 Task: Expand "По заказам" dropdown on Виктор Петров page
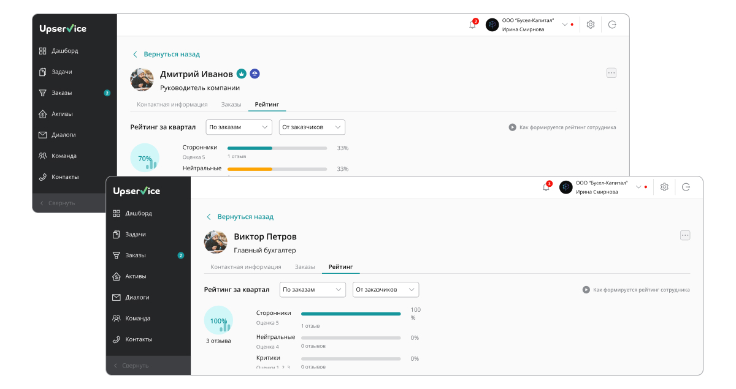[313, 290]
